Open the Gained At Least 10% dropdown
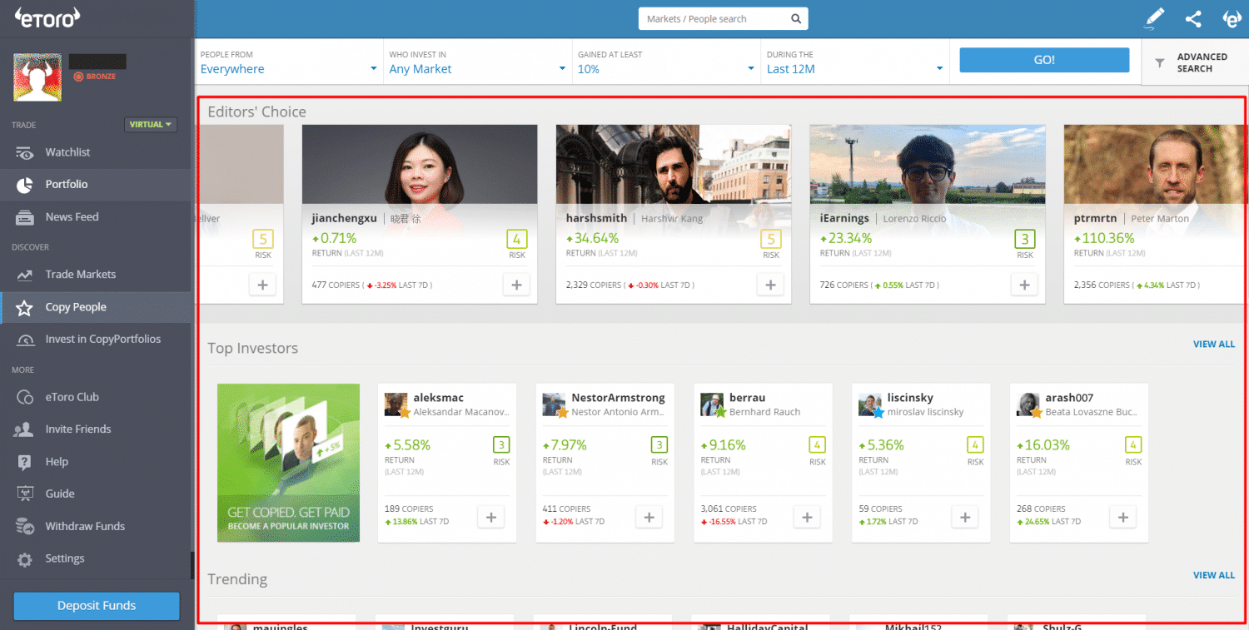The height and width of the screenshot is (630, 1249). click(x=666, y=62)
